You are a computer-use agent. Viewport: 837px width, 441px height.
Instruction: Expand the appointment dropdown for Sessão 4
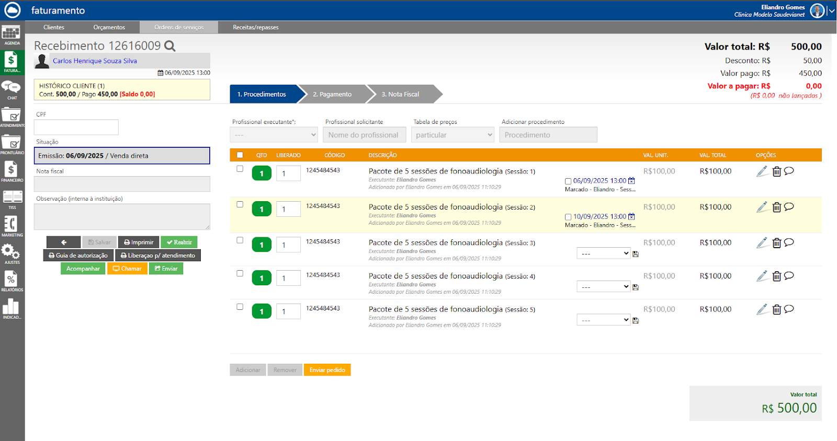(604, 287)
